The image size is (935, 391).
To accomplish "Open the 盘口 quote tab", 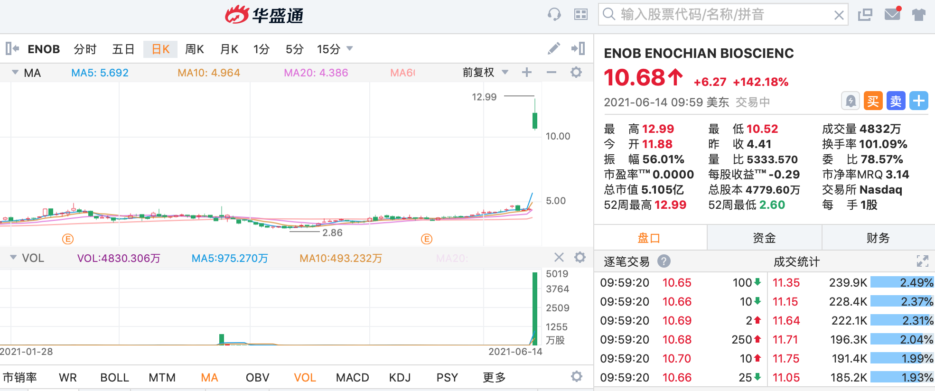I will pos(649,238).
